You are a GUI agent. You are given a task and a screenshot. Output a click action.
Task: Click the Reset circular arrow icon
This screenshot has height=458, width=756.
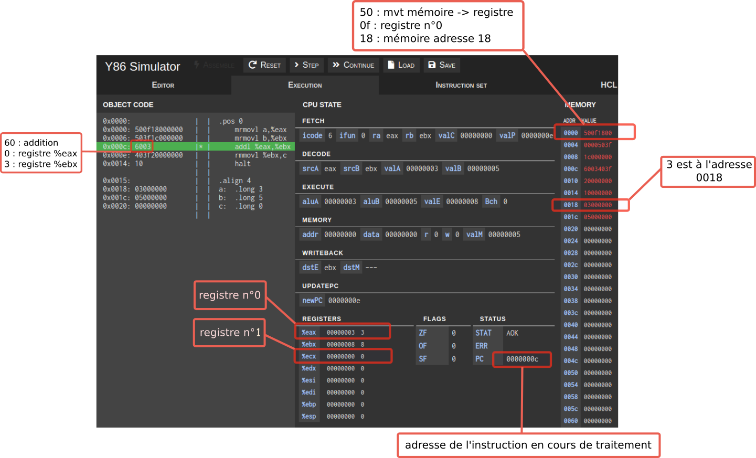252,65
